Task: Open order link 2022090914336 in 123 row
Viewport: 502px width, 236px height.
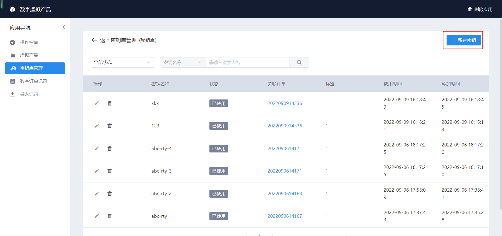Action: pos(285,126)
